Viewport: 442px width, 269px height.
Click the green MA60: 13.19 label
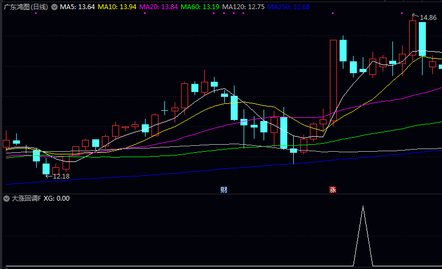(x=200, y=7)
